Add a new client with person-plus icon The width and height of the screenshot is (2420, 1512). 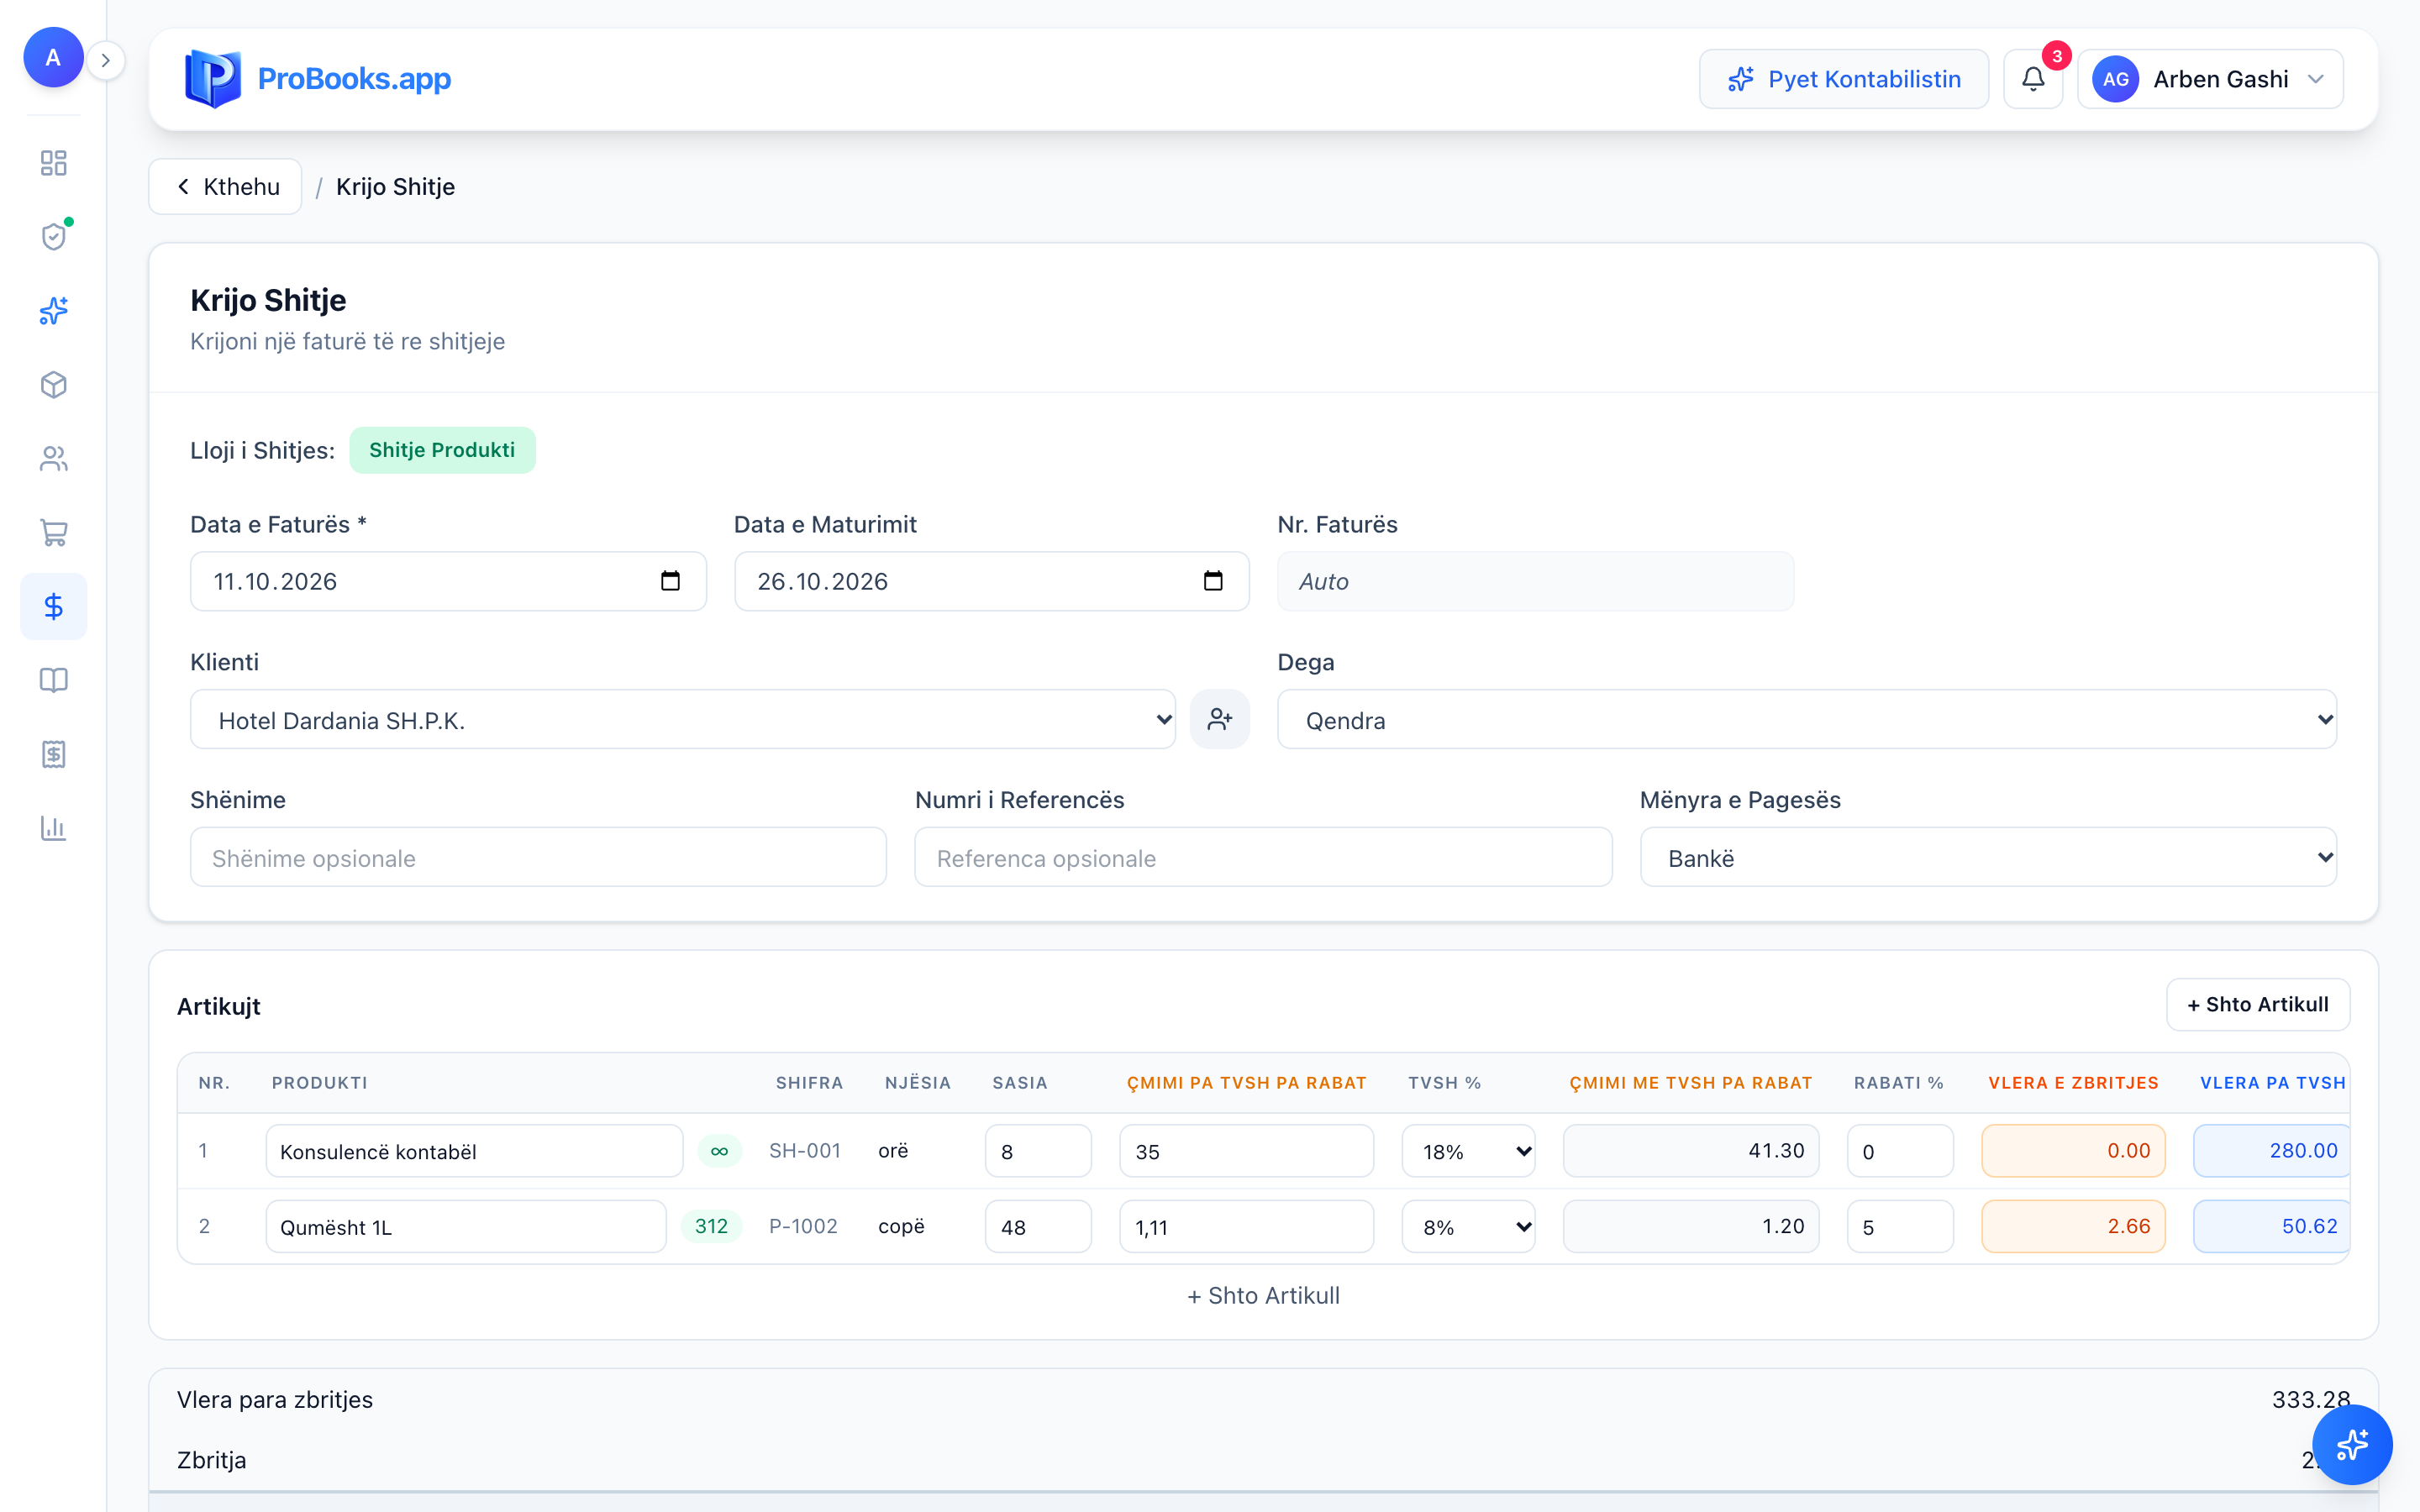point(1219,719)
